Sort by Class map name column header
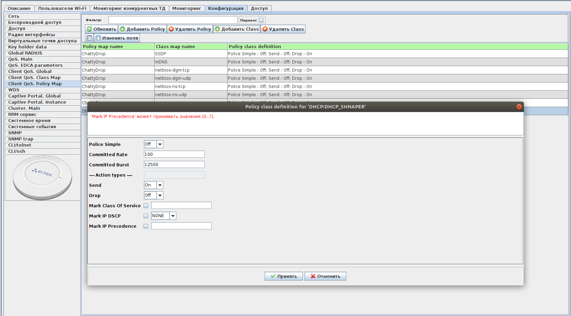 click(x=191, y=46)
